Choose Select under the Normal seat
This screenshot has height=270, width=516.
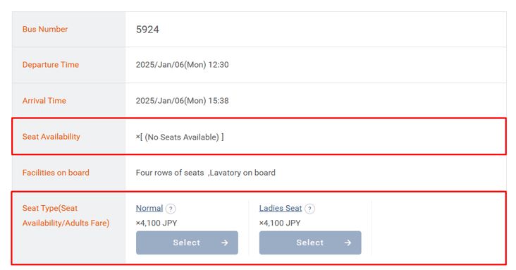(x=187, y=243)
